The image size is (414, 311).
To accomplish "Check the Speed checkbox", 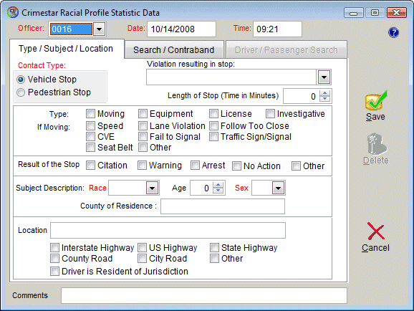I will [x=90, y=126].
